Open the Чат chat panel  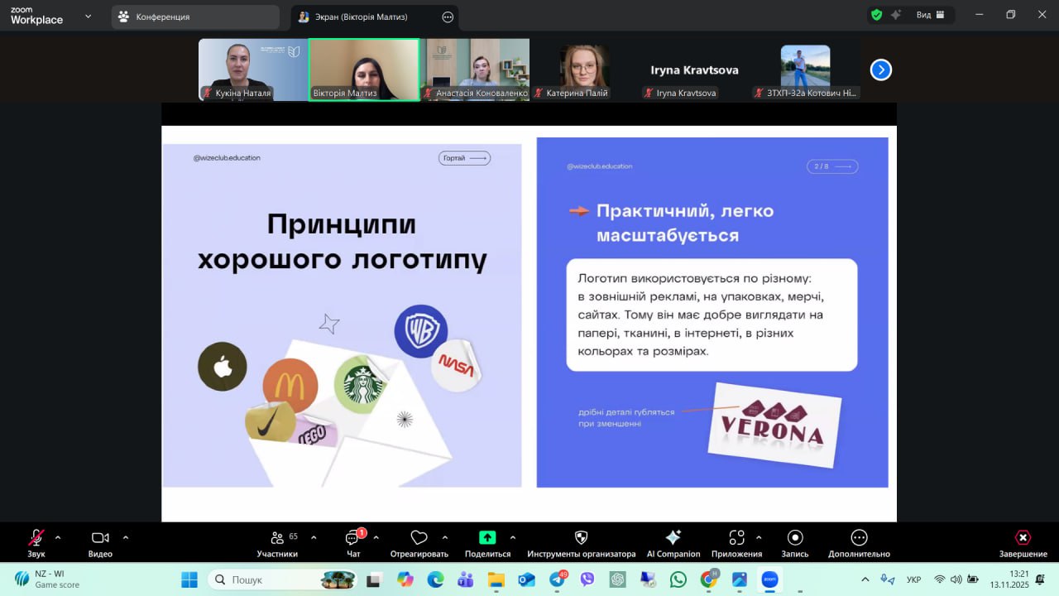pos(353,538)
